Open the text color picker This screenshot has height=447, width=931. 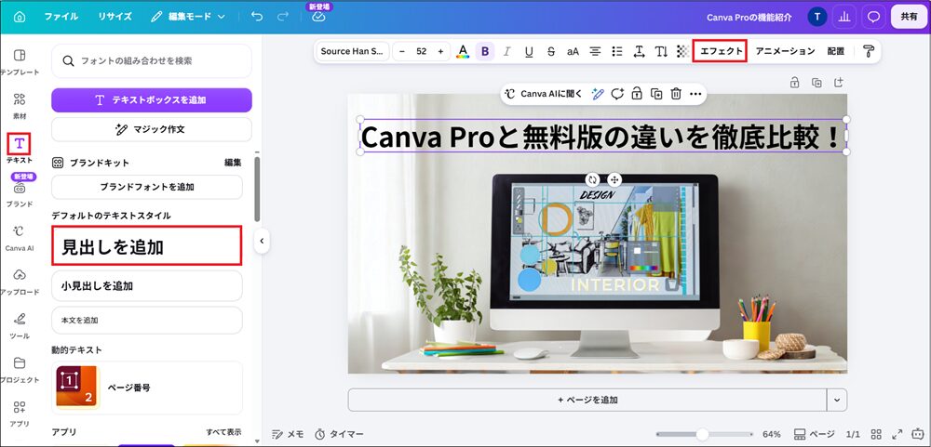[463, 52]
